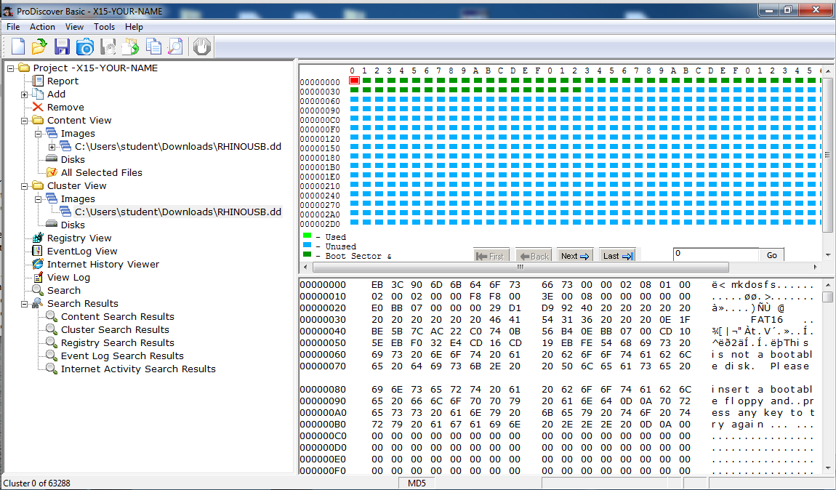Image resolution: width=836 pixels, height=490 pixels.
Task: Expand RHINOUSB.dd under Content View Images
Action: (x=52, y=147)
